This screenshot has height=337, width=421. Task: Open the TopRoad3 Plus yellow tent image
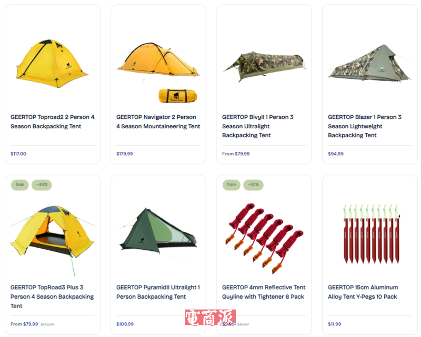52,240
